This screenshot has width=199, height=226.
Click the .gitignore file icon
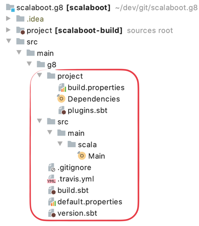coord(52,168)
